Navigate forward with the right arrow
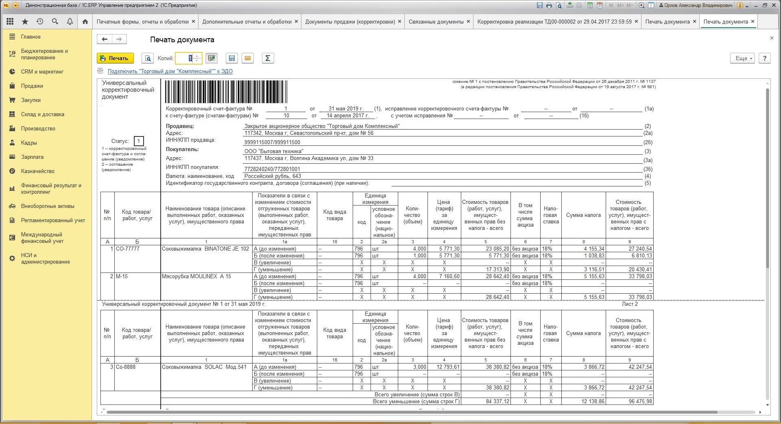This screenshot has height=424, width=781. point(119,39)
